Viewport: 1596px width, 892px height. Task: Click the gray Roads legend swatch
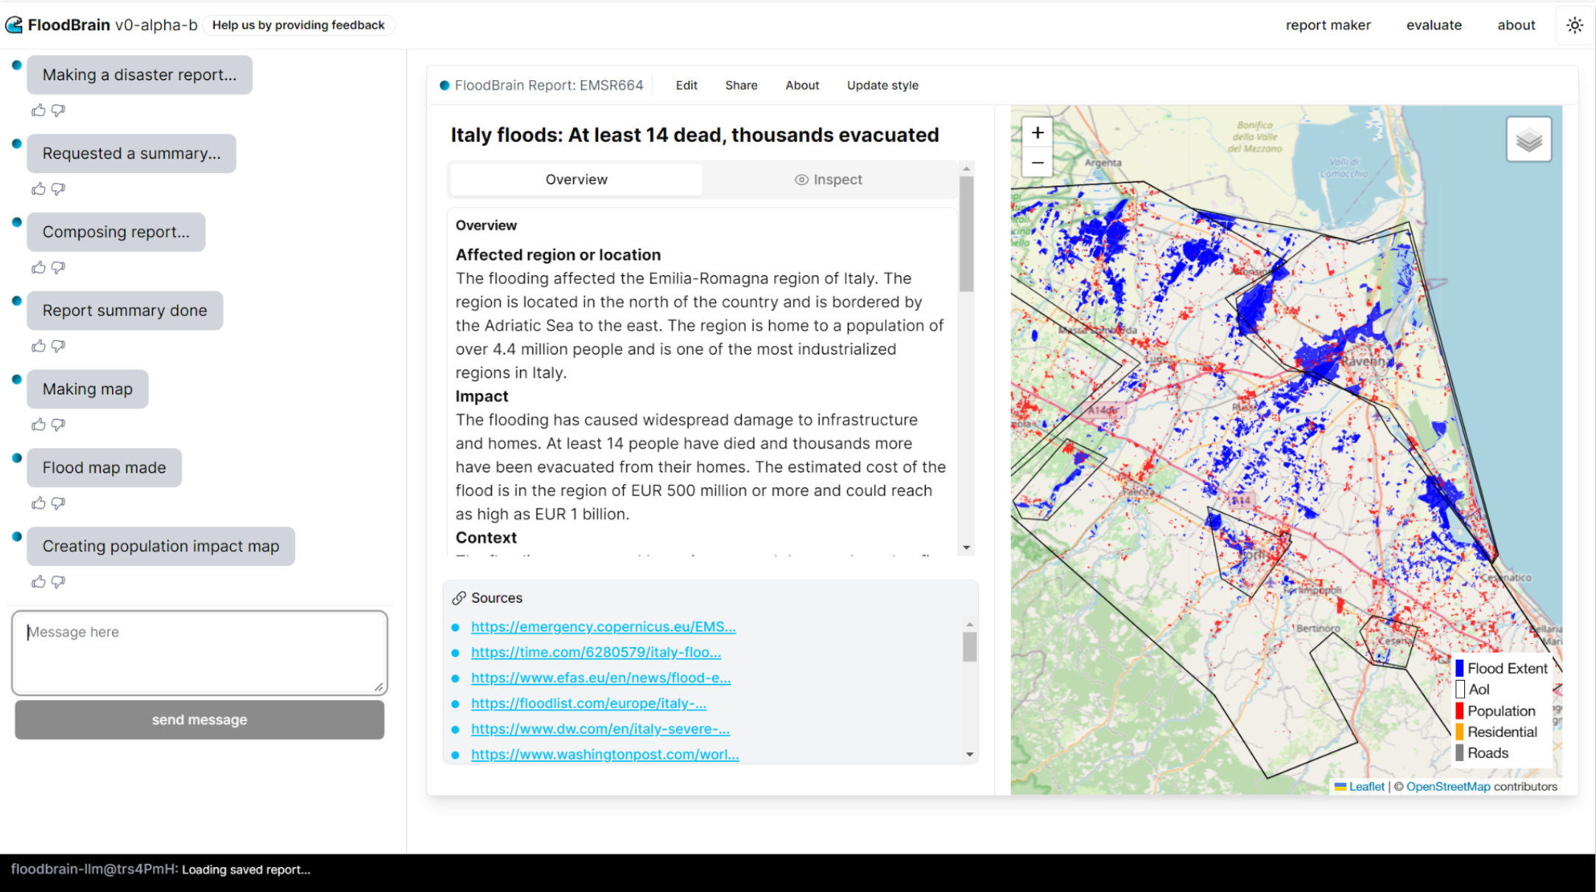pos(1459,753)
